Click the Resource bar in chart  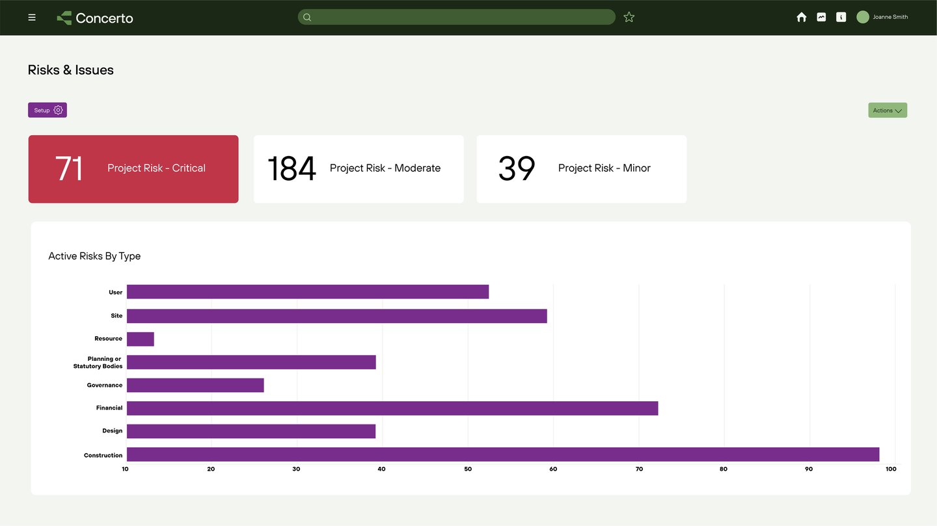click(141, 339)
